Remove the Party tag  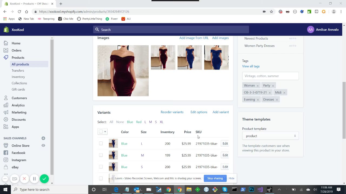coord(273,86)
